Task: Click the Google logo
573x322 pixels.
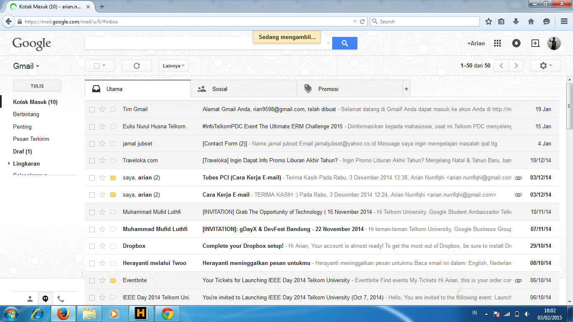Action: pos(31,44)
